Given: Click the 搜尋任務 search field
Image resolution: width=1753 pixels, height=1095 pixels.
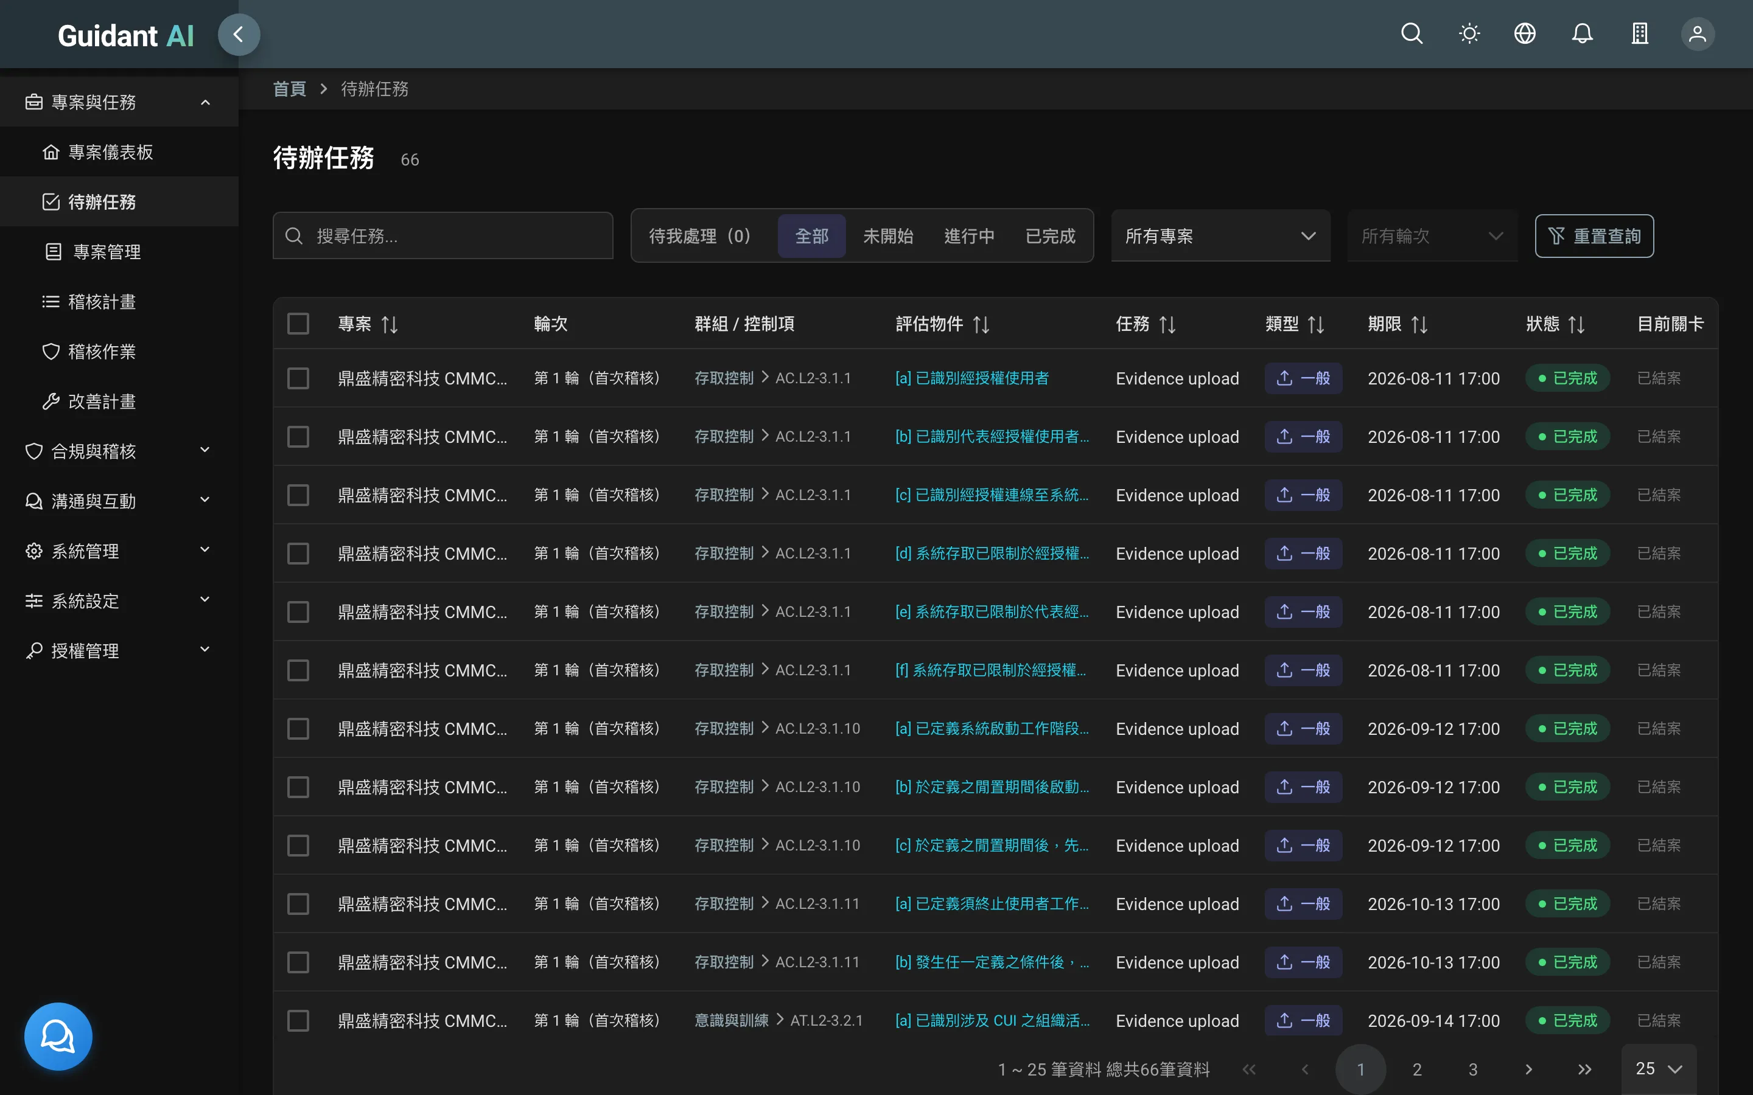Looking at the screenshot, I should pos(443,236).
